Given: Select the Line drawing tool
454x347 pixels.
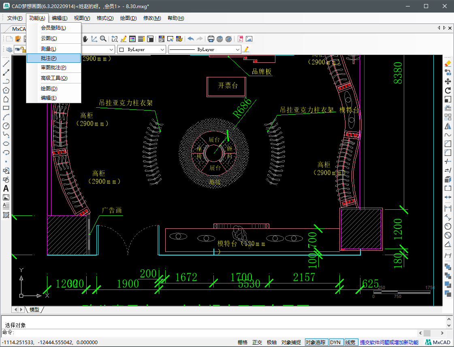Looking at the screenshot, I should (6, 64).
